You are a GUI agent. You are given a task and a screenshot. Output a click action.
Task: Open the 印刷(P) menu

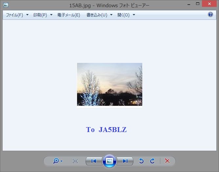(40, 15)
